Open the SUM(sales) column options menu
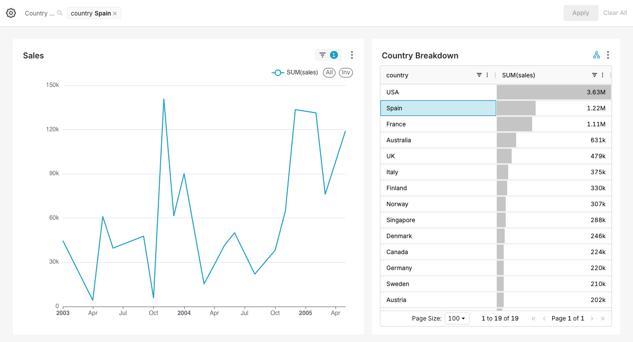Image resolution: width=633 pixels, height=342 pixels. (x=603, y=75)
